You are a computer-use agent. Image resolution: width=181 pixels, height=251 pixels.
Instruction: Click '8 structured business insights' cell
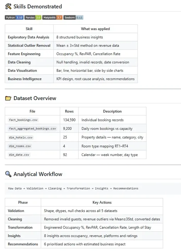coord(95,37)
